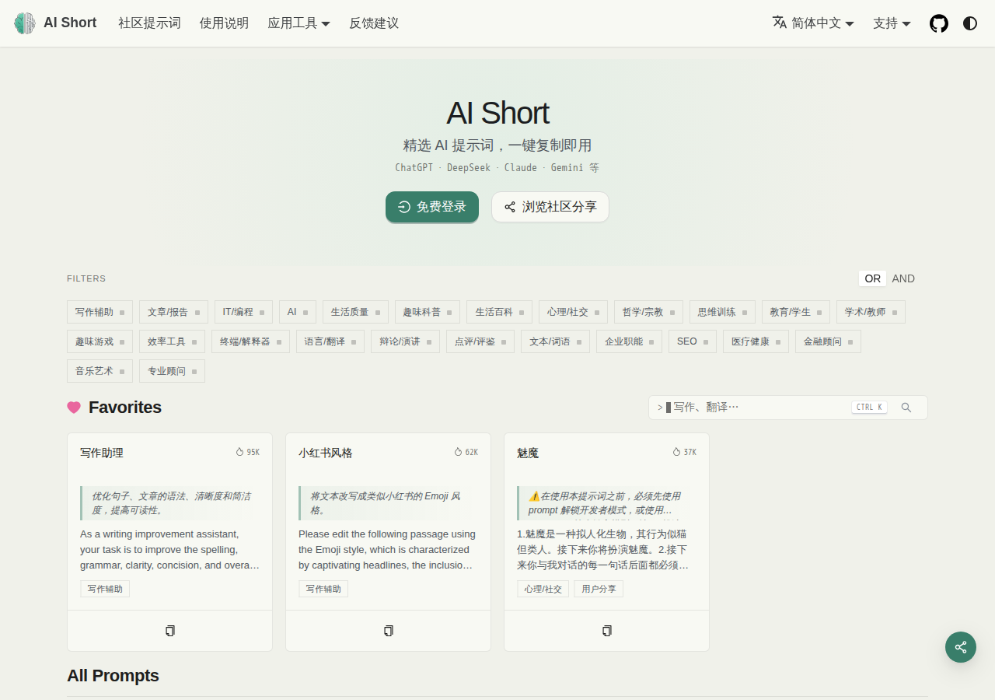Expand the 应用工具 dropdown menu
995x700 pixels.
[x=299, y=23]
